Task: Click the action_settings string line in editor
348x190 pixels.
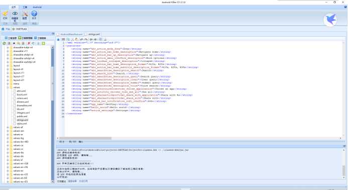Action: [x=105, y=111]
